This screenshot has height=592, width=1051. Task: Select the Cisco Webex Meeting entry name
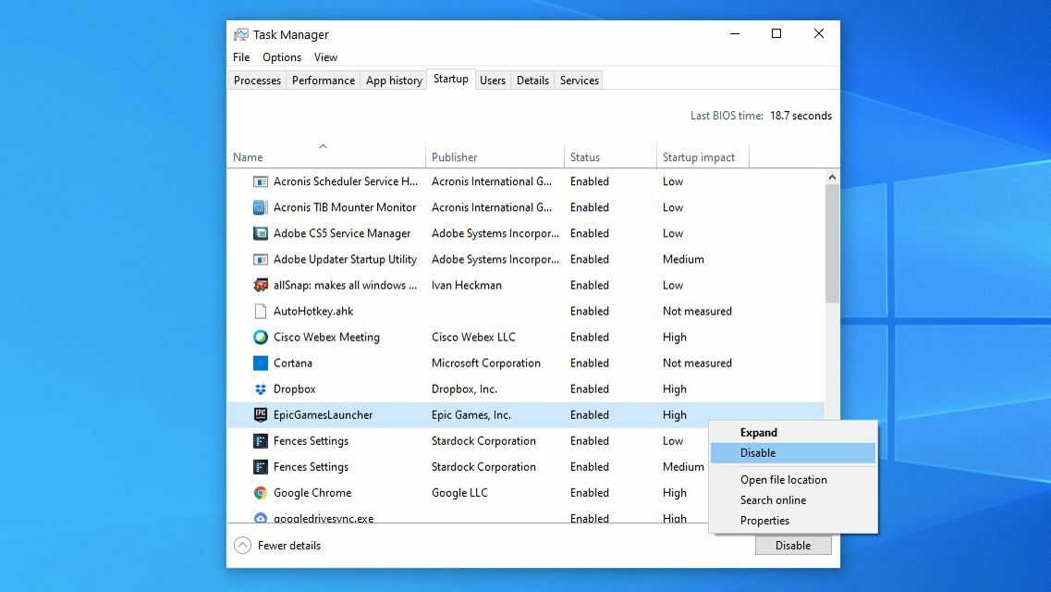pos(326,338)
